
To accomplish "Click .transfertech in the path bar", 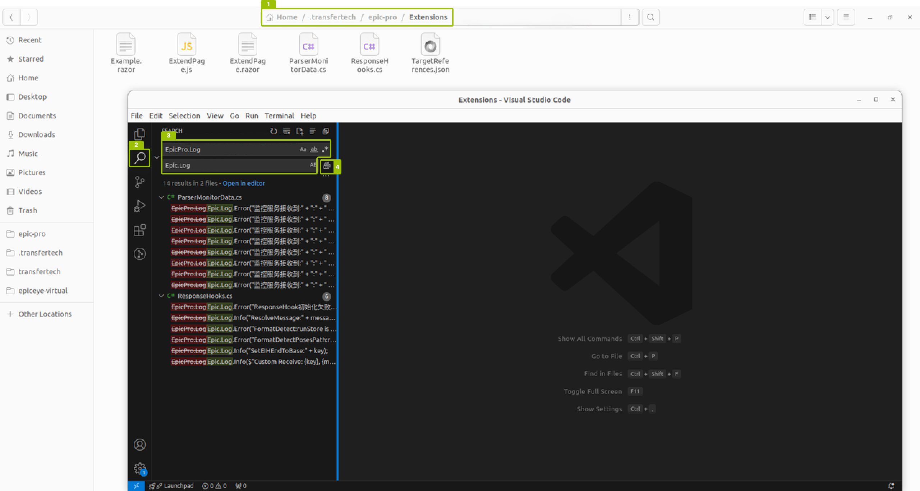I will point(332,17).
